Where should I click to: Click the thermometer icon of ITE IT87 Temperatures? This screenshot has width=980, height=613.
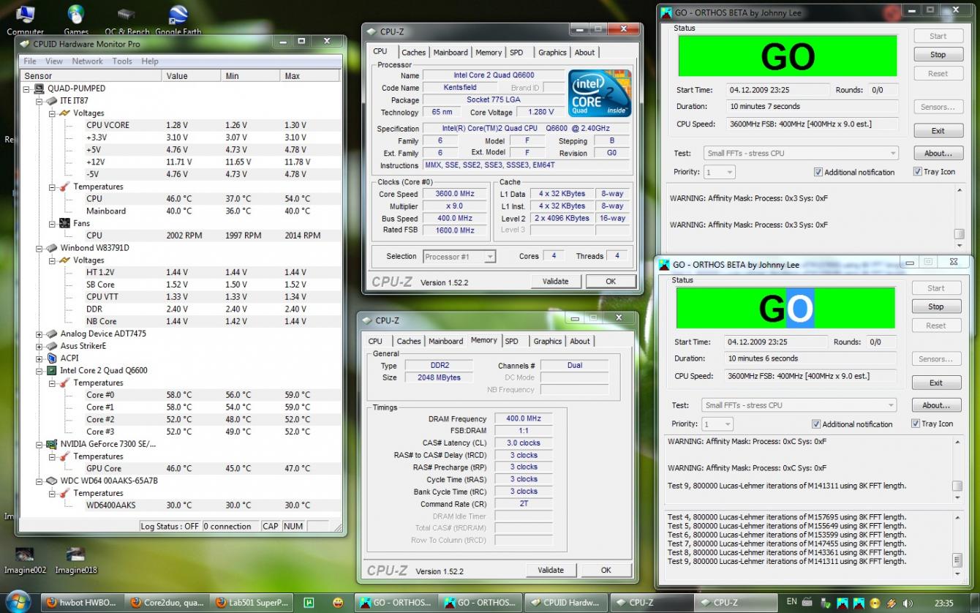pyautogui.click(x=64, y=187)
